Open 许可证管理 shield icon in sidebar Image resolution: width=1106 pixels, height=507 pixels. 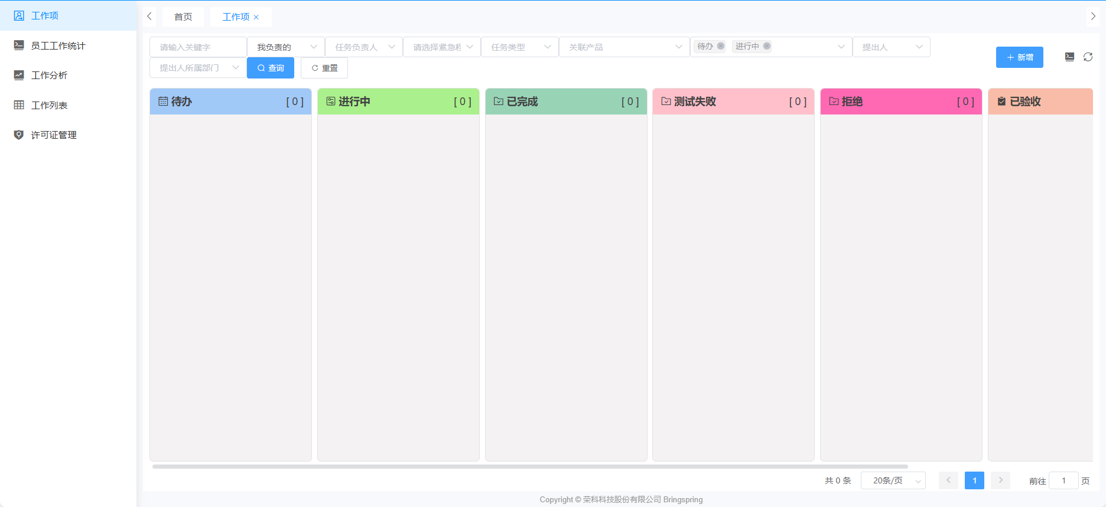point(19,135)
